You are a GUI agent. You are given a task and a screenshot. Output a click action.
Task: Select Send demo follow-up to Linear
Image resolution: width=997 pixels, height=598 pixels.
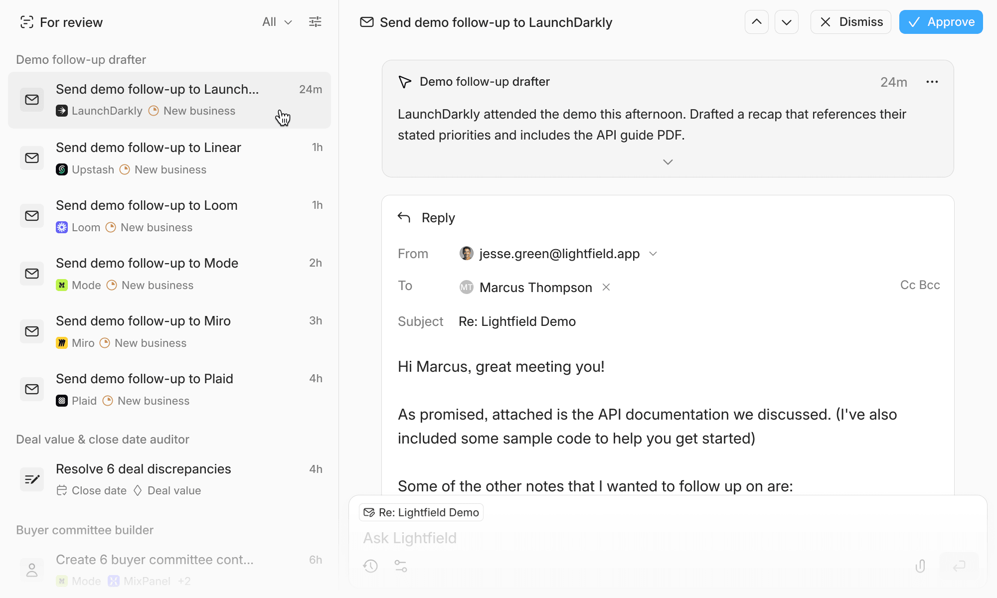[x=169, y=158]
